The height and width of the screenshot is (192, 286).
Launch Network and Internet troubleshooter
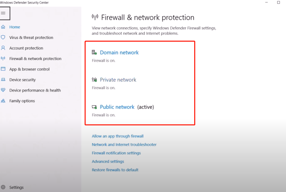(x=124, y=145)
